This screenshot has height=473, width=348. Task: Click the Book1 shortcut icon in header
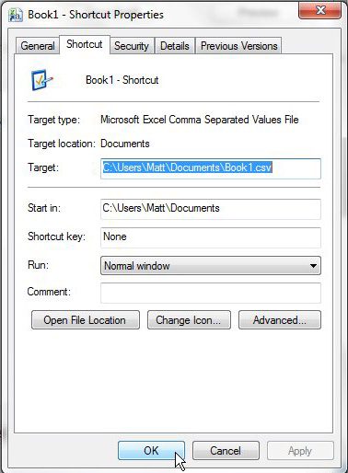click(42, 80)
